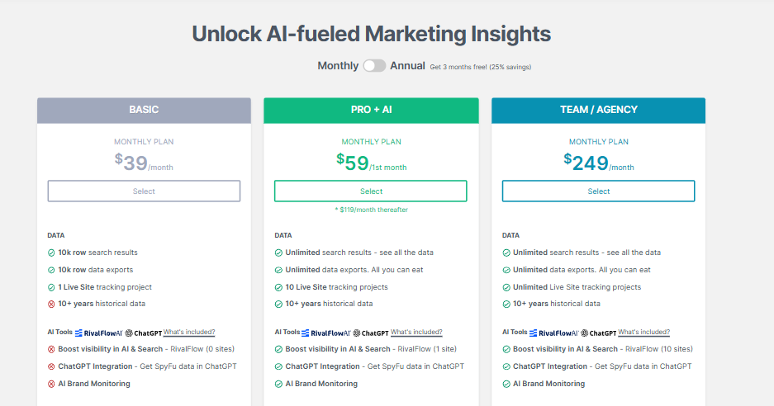Click the RivalFlow AI logo in Team / Agency plan
This screenshot has width=774, height=406.
pos(553,333)
